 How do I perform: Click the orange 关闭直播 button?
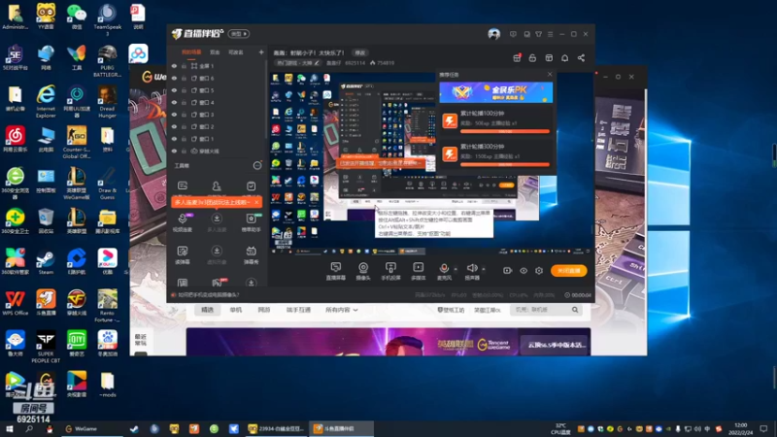point(568,271)
